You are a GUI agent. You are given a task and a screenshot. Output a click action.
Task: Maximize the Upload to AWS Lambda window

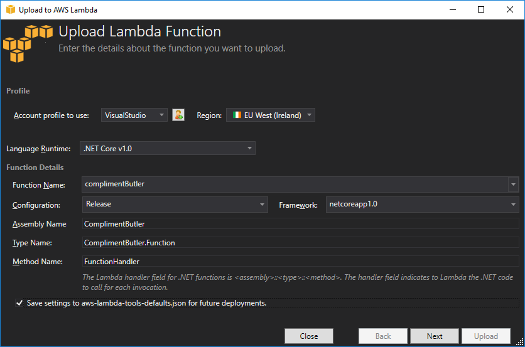coord(481,10)
